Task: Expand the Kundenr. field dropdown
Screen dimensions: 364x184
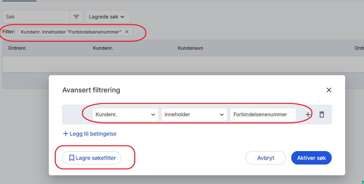Action: coord(125,114)
